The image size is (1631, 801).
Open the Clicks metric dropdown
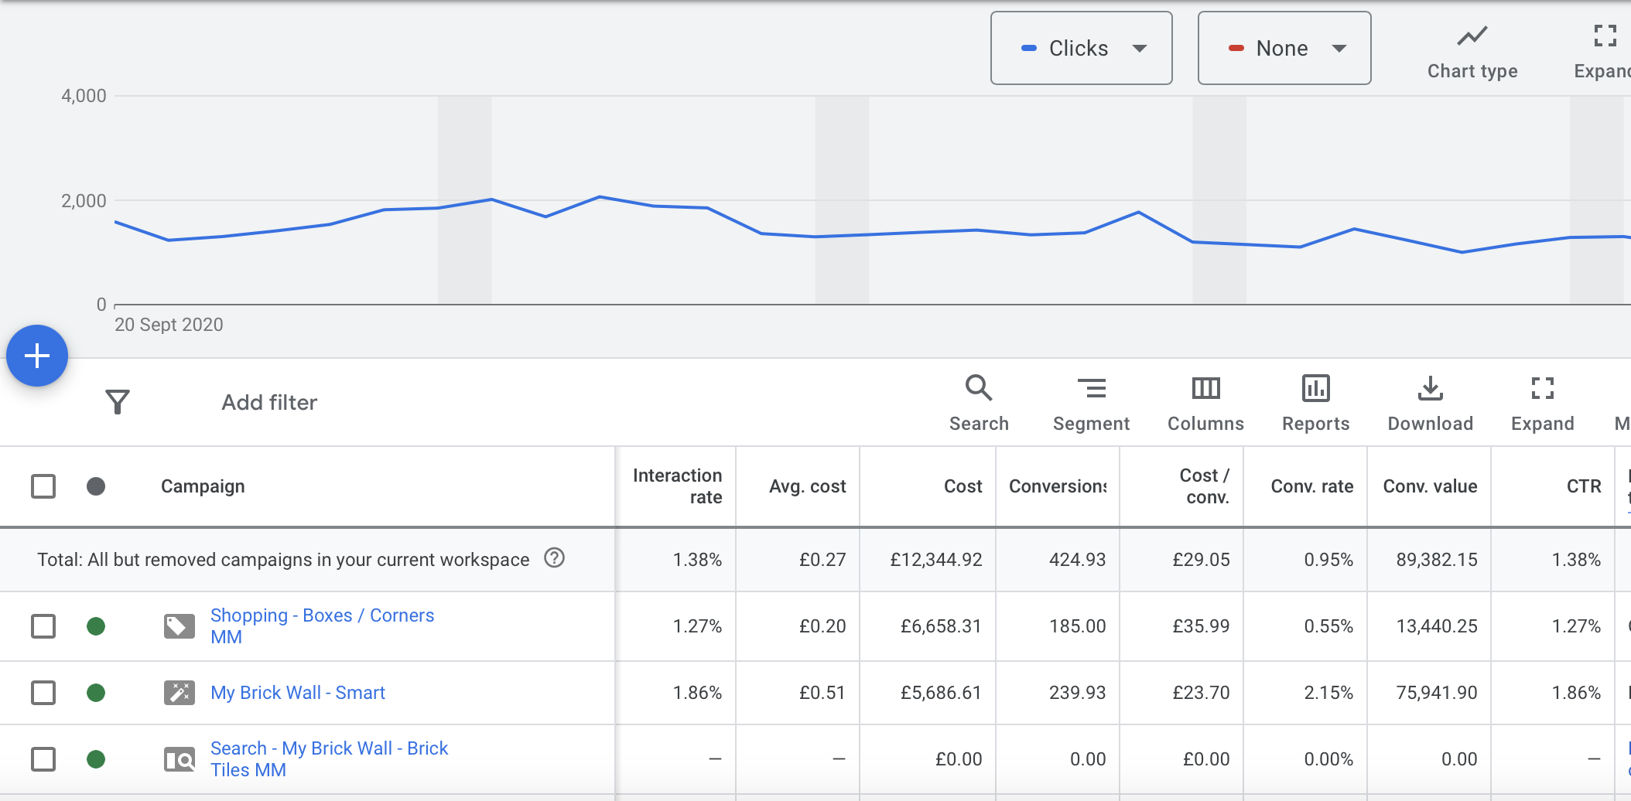click(x=1081, y=48)
